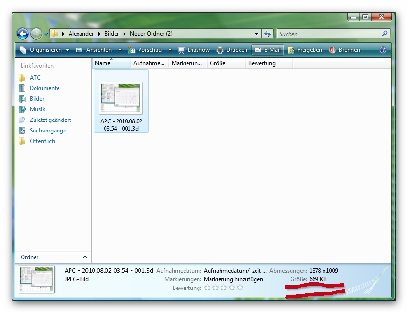Open the Musik favorite link
The width and height of the screenshot is (408, 313).
pos(37,109)
